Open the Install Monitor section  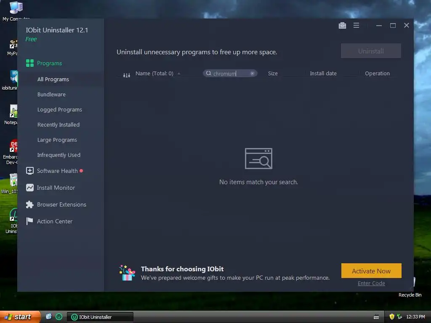coord(56,188)
